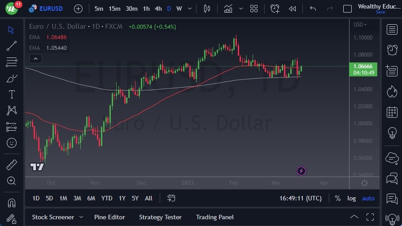
Task: Open the USD currency dropdown
Action: point(360,25)
